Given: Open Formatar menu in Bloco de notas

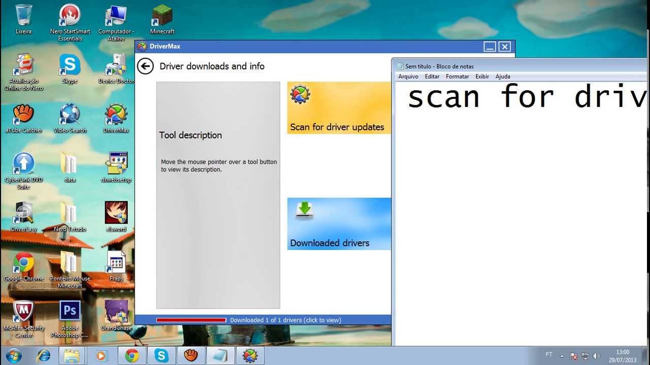Looking at the screenshot, I should click(x=458, y=77).
